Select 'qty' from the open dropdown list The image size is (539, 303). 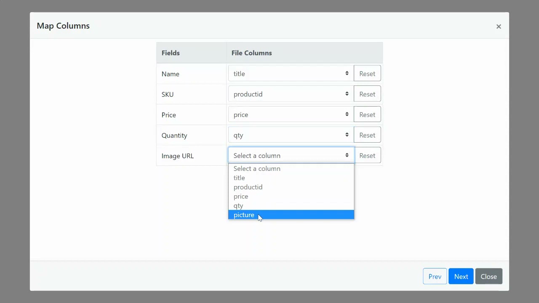pos(238,206)
